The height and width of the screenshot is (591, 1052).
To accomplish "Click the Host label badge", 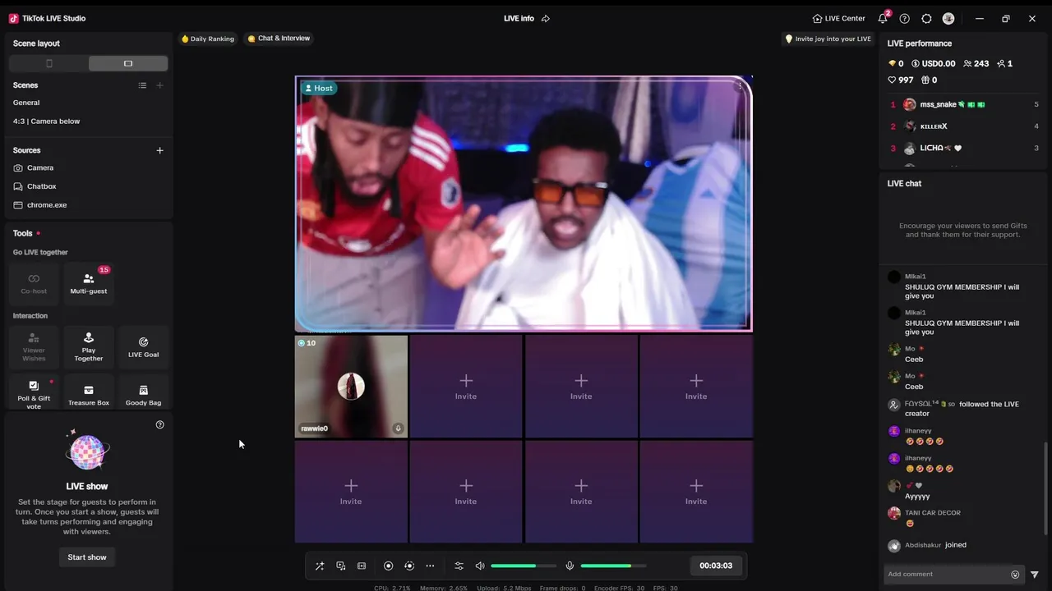I will (319, 88).
